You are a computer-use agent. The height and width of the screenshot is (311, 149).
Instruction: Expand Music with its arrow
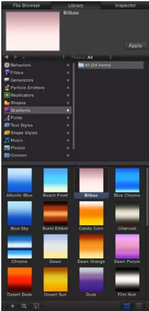(x=68, y=140)
